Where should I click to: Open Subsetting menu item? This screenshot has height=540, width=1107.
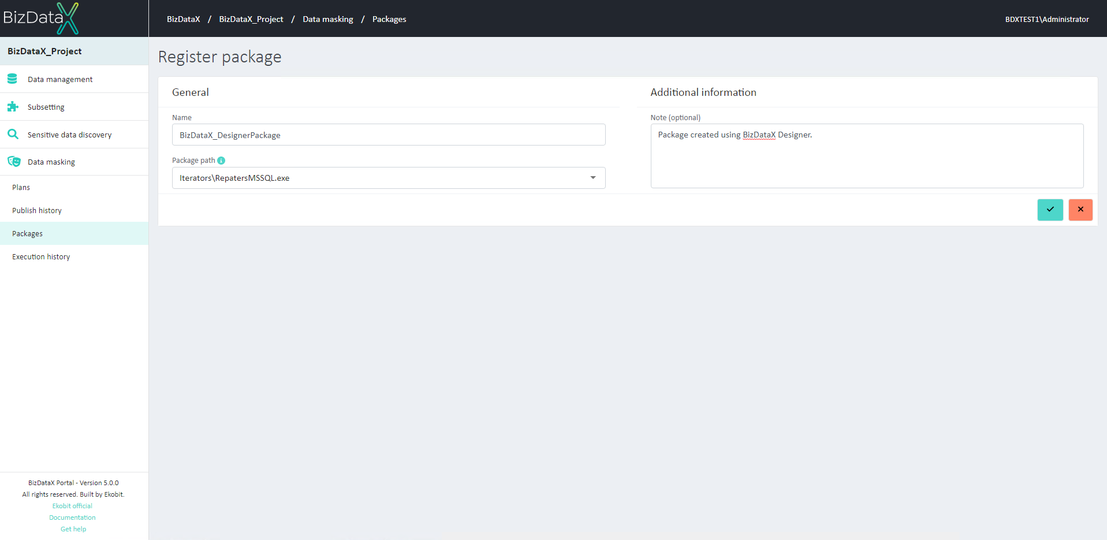pos(74,107)
